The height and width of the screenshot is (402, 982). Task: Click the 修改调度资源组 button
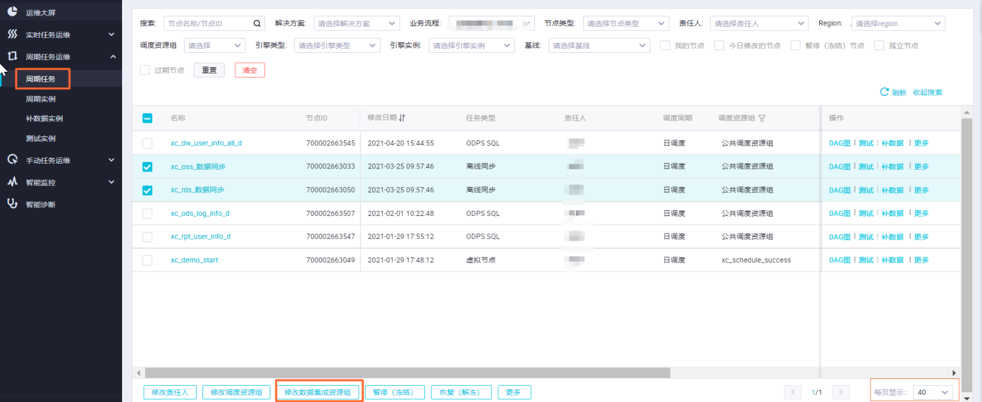click(x=236, y=392)
